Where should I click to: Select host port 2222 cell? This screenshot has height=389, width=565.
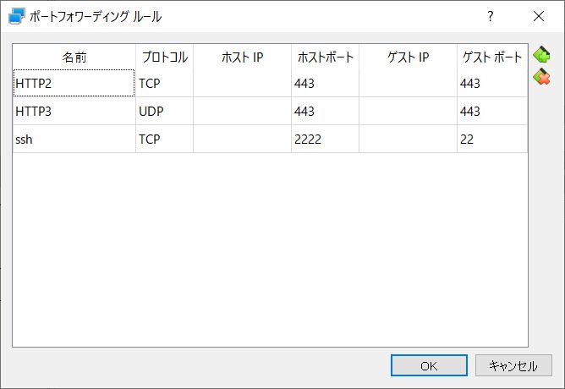(x=325, y=139)
